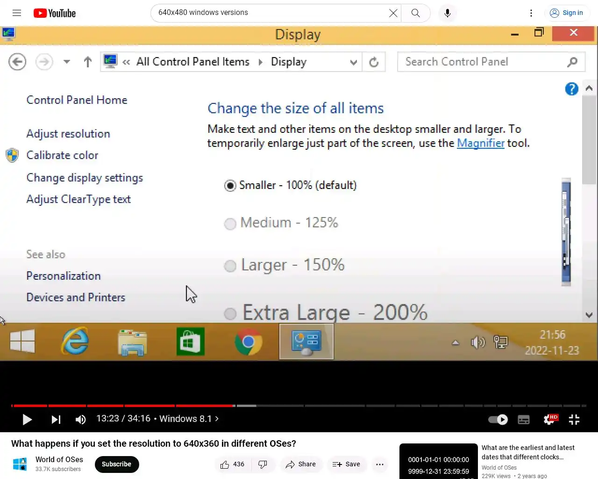This screenshot has height=479, width=598.
Task: Click the Search Control Panel field
Action: pyautogui.click(x=491, y=62)
